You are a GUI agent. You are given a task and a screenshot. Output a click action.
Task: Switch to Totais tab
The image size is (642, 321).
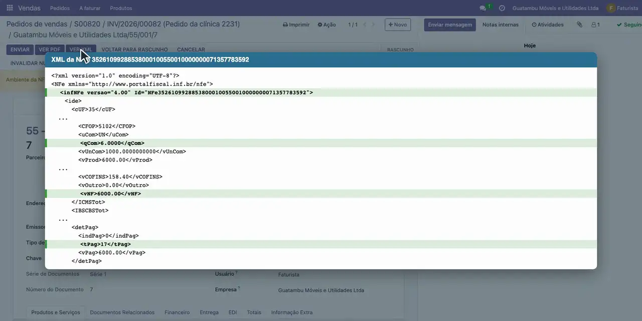pos(254,312)
